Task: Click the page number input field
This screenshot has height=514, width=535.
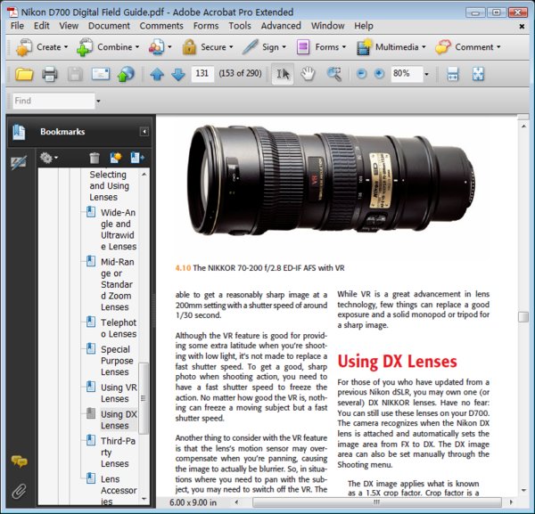Action: coord(202,74)
